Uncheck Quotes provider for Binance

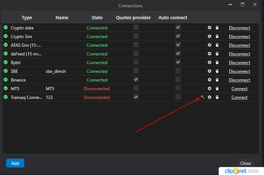tap(136, 79)
